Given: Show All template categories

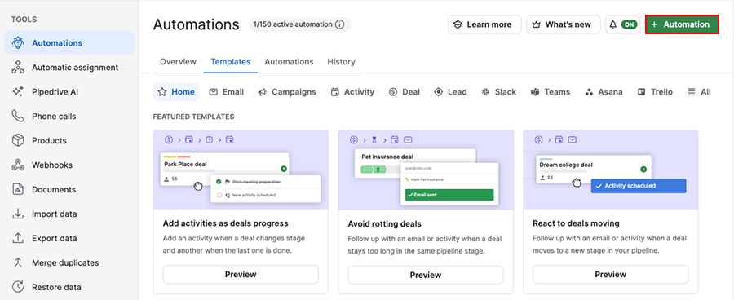Looking at the screenshot, I should 699,92.
